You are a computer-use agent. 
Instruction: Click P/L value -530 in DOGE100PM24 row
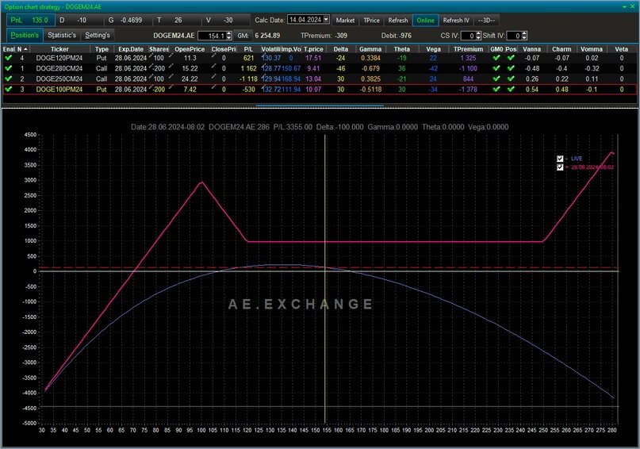248,90
